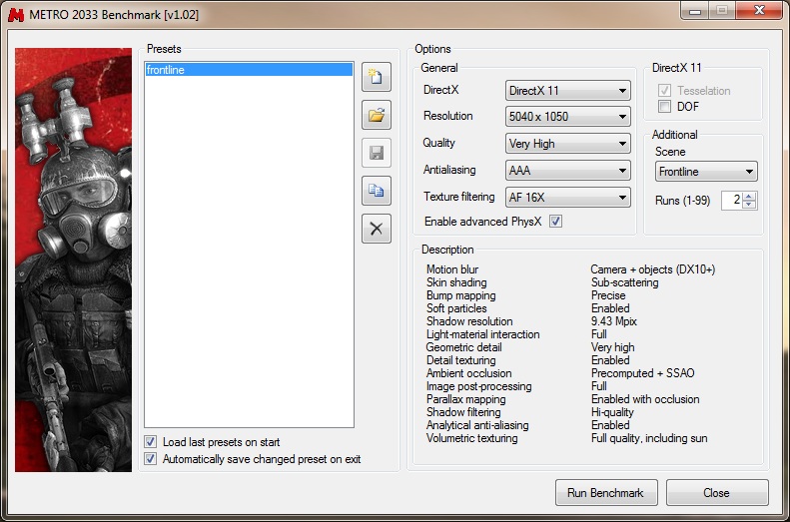Screen dimensions: 790x522
Task: Click the copy preset icon
Action: pos(376,191)
